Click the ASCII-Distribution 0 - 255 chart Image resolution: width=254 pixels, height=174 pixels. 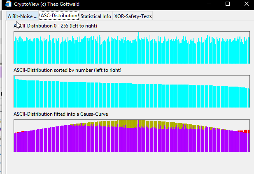(x=132, y=47)
